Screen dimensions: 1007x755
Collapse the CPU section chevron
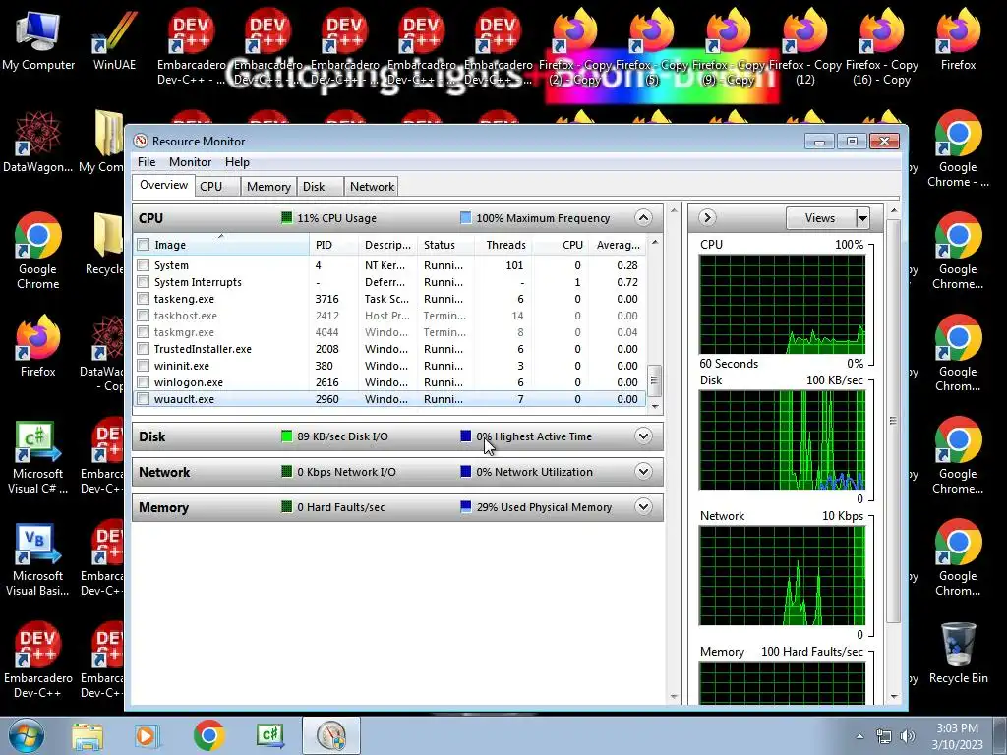[x=643, y=217]
